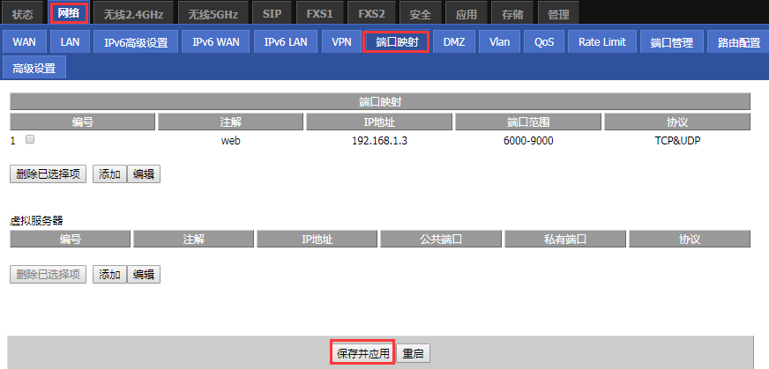Open the 状态 top tab

coord(23,14)
